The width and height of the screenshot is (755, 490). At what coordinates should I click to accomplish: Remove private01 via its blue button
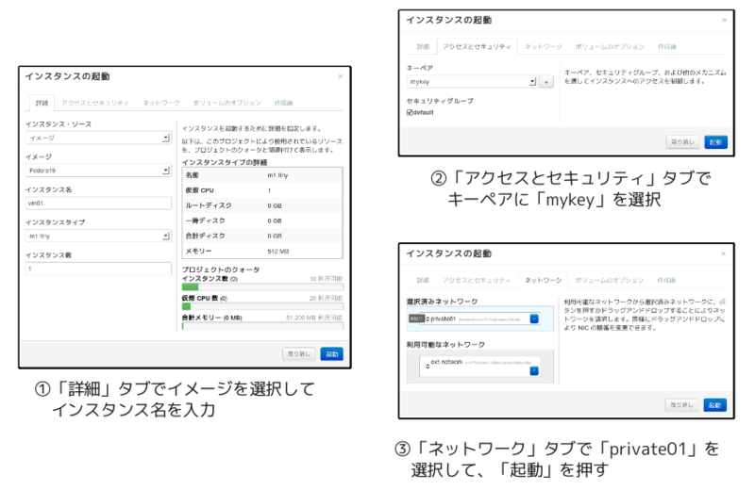pyautogui.click(x=534, y=318)
